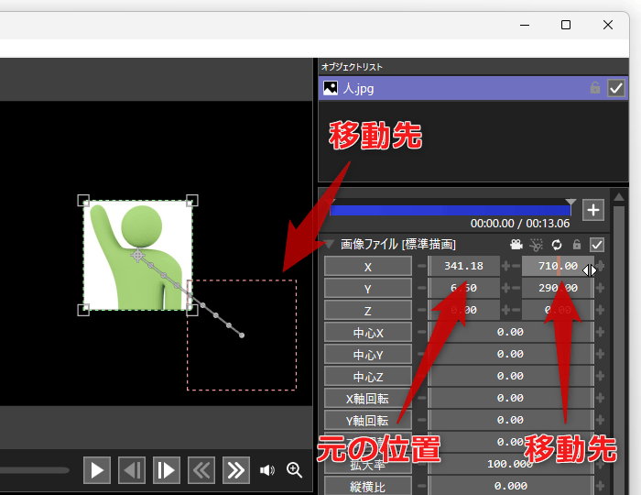Click the motion path end point
The height and width of the screenshot is (495, 641).
(x=242, y=335)
